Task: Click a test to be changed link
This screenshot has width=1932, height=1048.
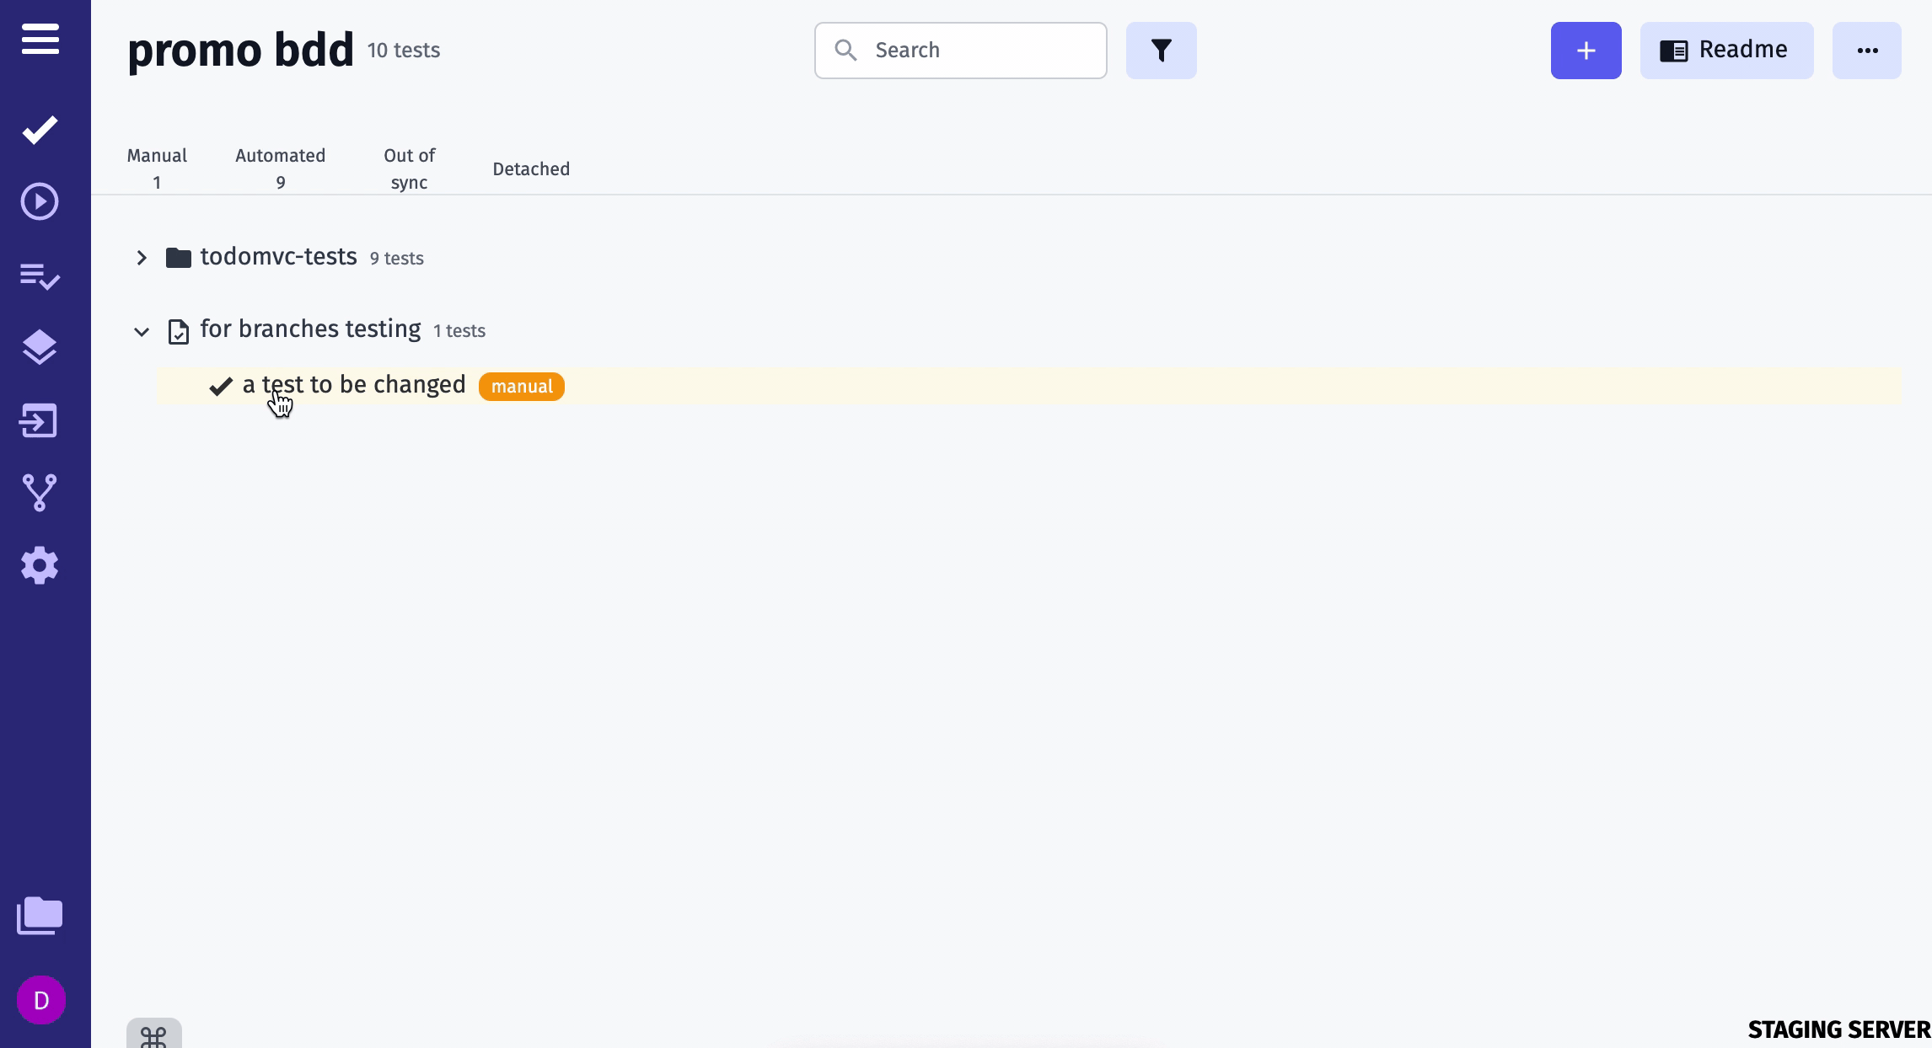Action: 354,385
